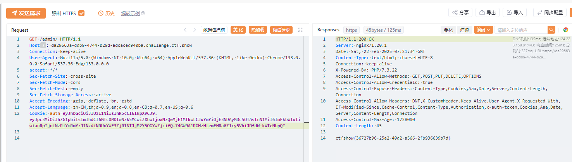
Task: Click the 数据包扫描 packet scan button
Action: point(214,30)
